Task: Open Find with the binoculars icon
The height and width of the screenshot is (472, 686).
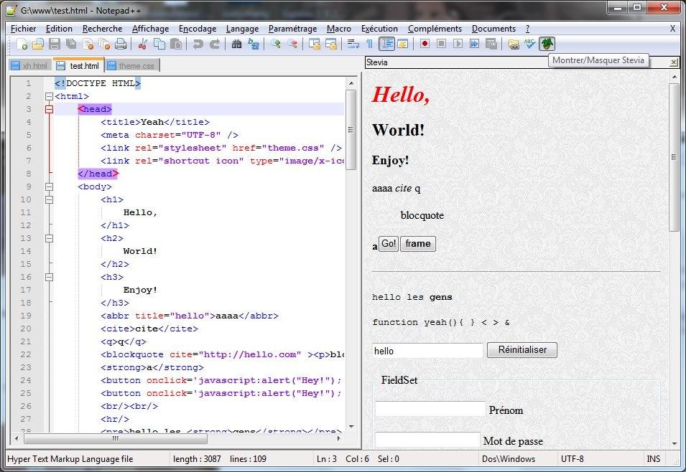Action: pos(236,44)
